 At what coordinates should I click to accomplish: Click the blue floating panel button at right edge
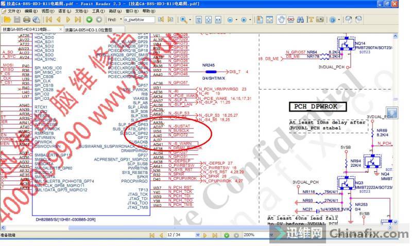[x=392, y=113]
